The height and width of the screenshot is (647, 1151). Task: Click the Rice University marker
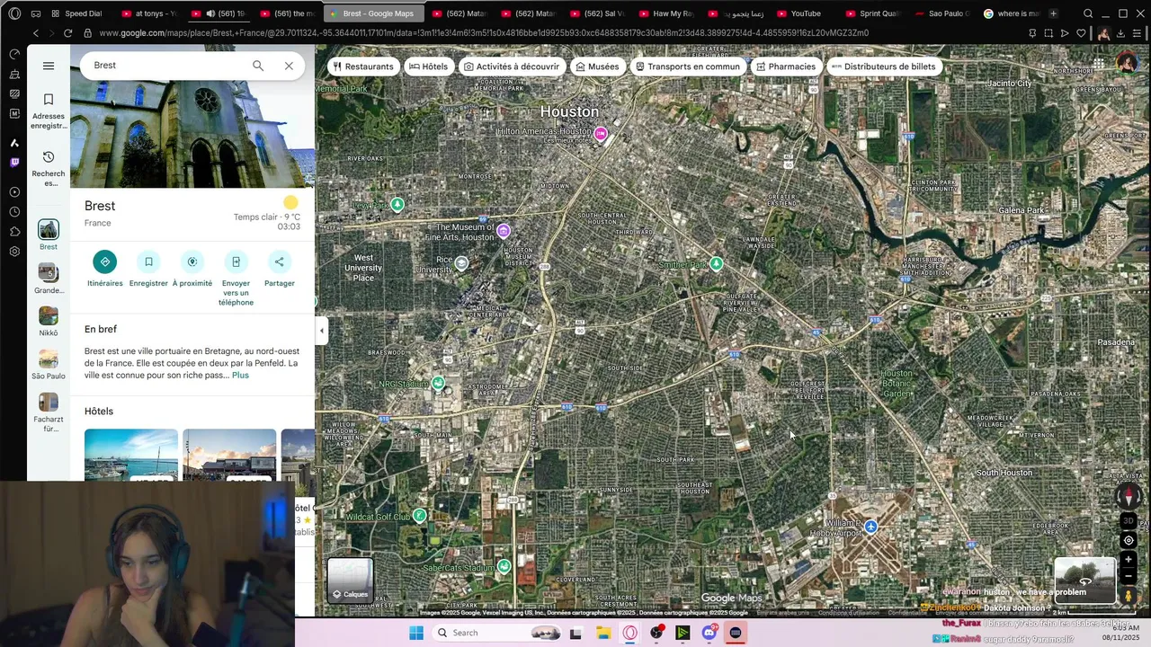[461, 263]
